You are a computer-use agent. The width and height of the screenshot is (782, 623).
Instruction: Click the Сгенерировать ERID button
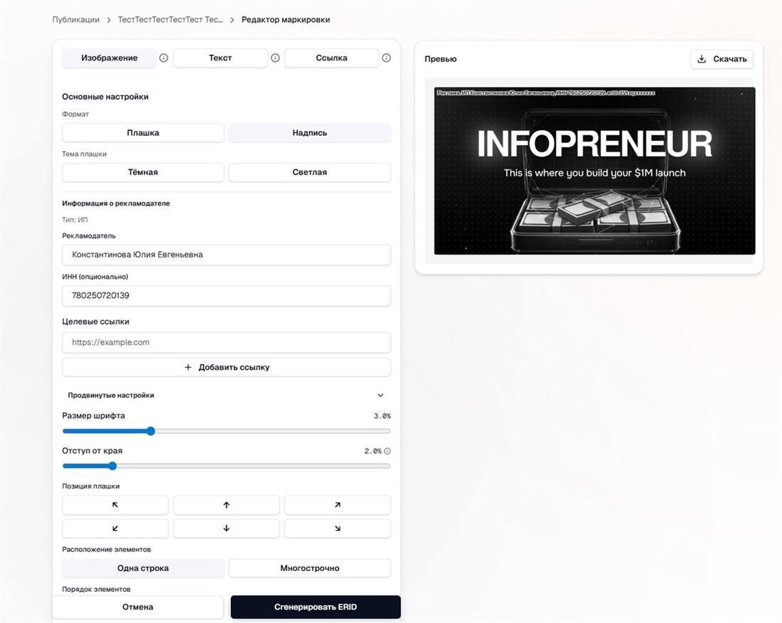tap(316, 607)
